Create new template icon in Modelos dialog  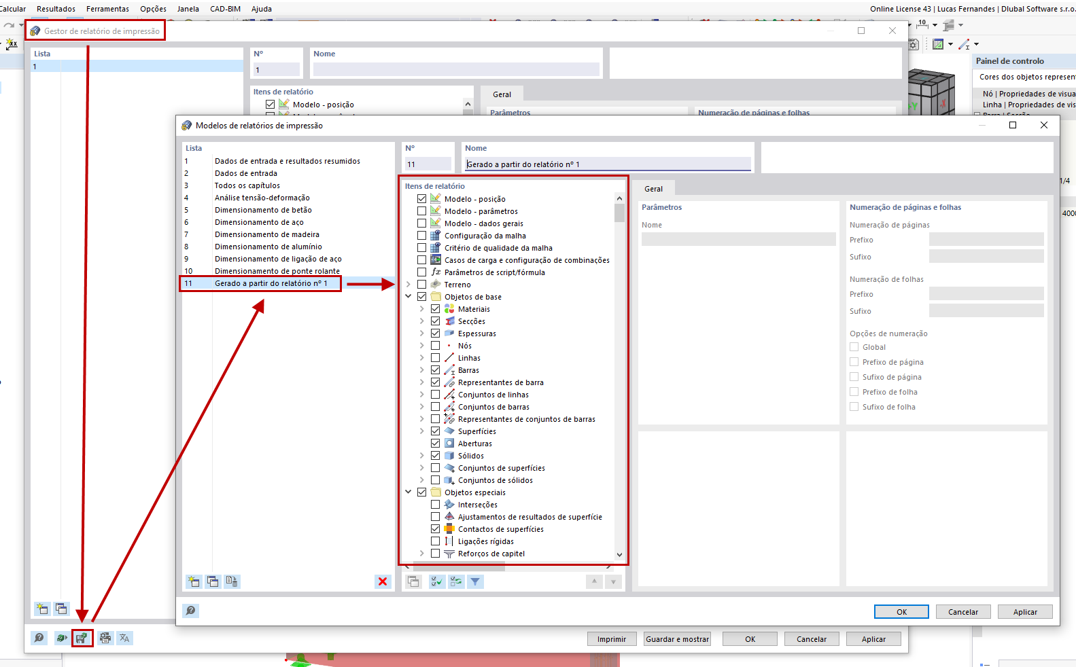click(194, 581)
